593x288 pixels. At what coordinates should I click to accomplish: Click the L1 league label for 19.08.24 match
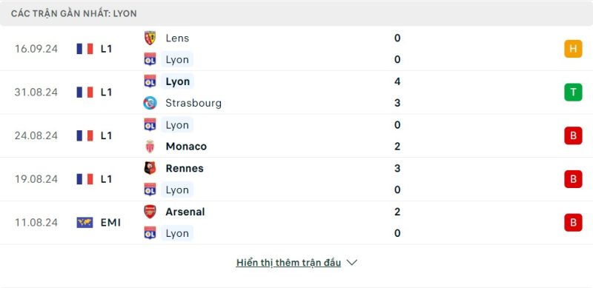(x=106, y=179)
